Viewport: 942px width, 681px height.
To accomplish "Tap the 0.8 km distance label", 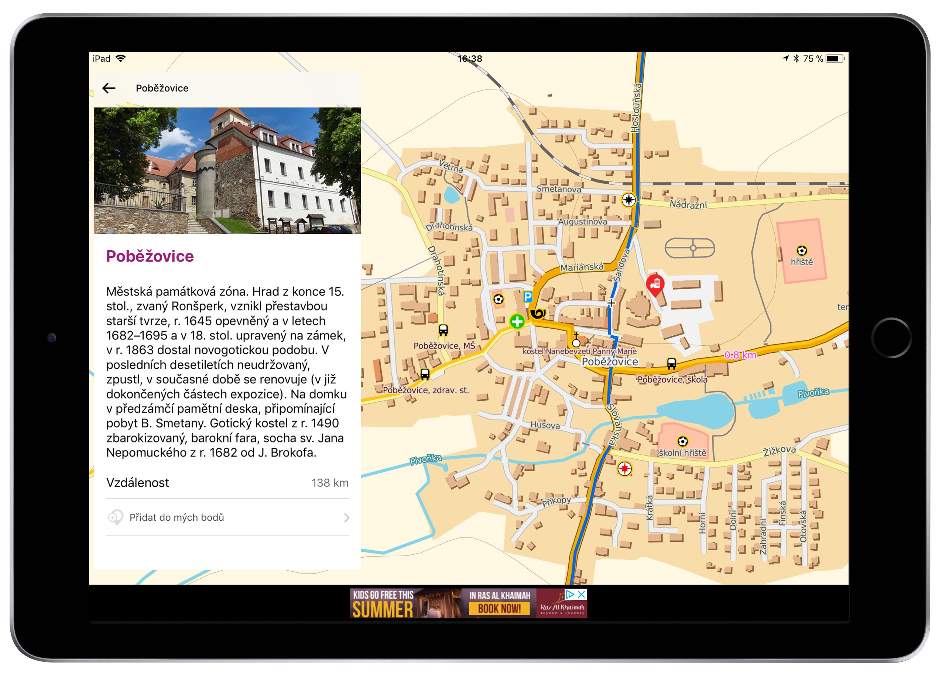I will (x=740, y=355).
